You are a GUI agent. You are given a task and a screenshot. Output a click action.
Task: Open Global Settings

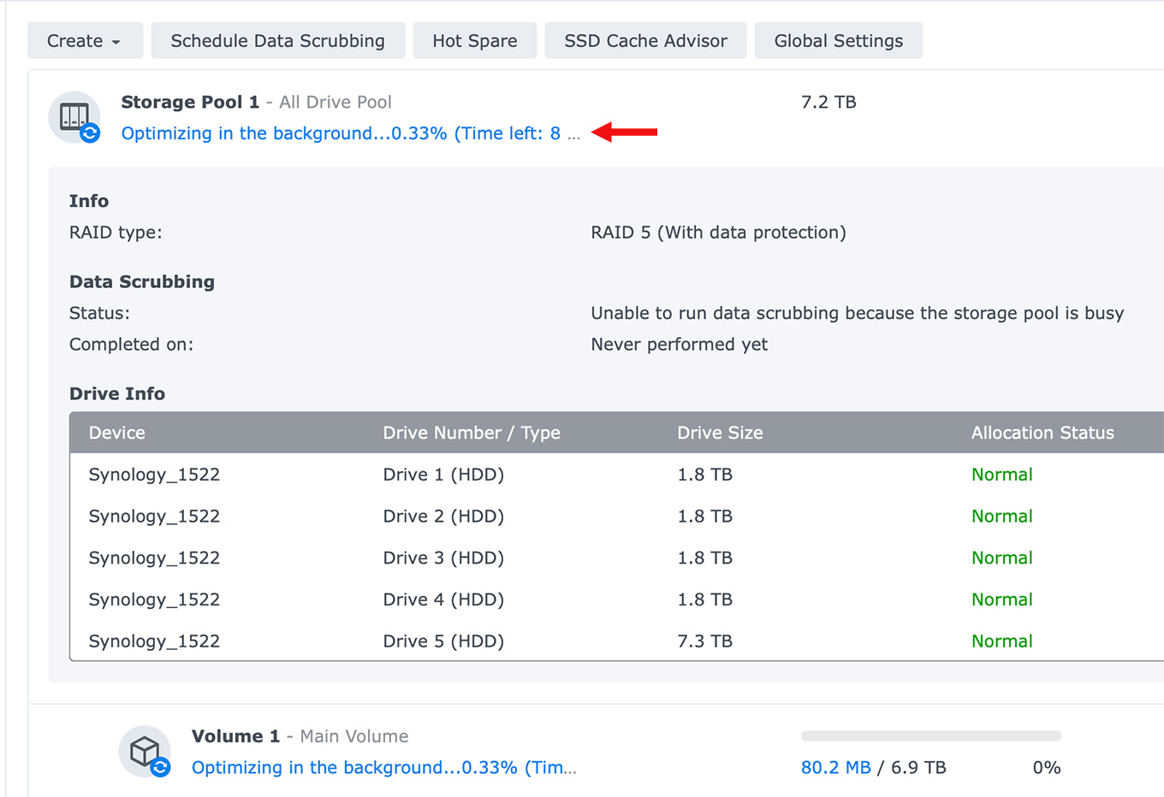click(x=838, y=41)
